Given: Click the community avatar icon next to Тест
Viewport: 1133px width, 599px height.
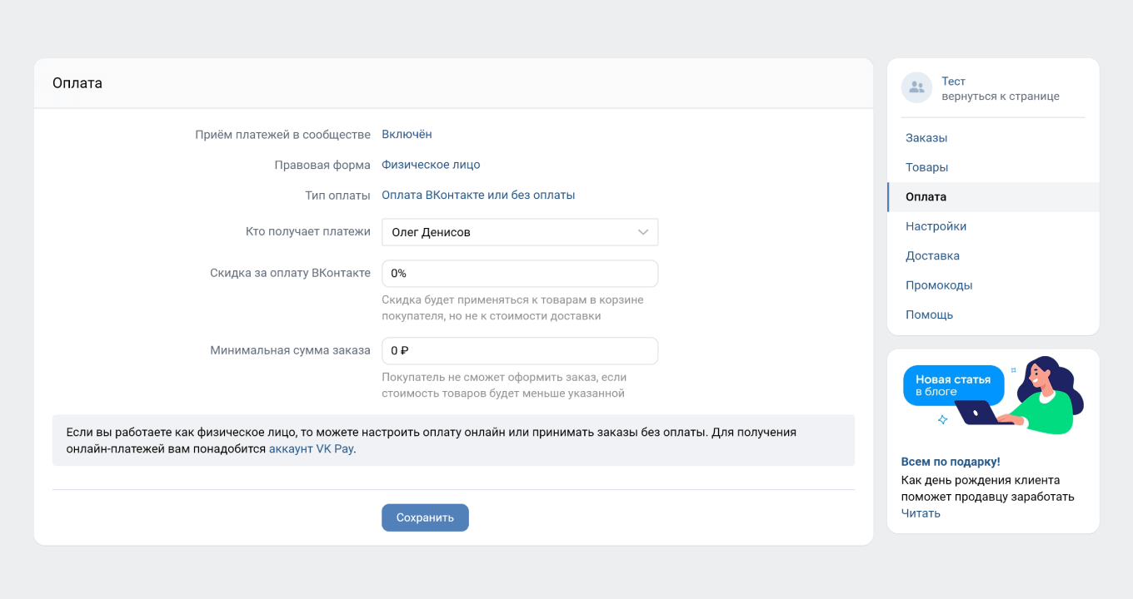Looking at the screenshot, I should pyautogui.click(x=916, y=88).
